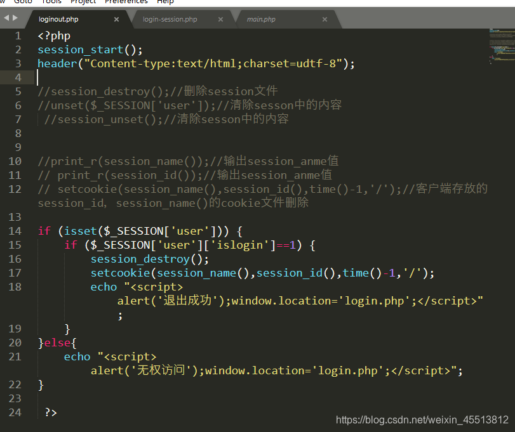
Task: Open the Preferences menu
Action: [126, 2]
